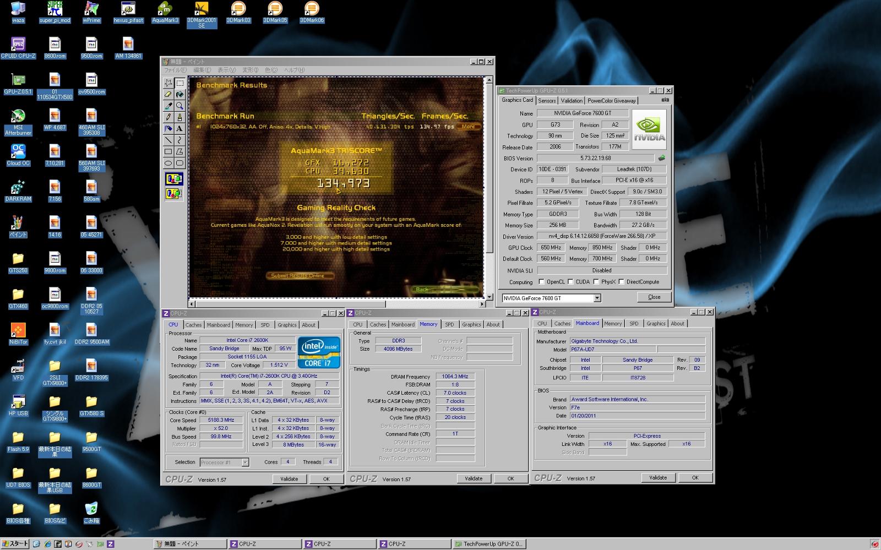The image size is (881, 550).
Task: Choose the Brush tool in Paint
Action: pyautogui.click(x=180, y=117)
